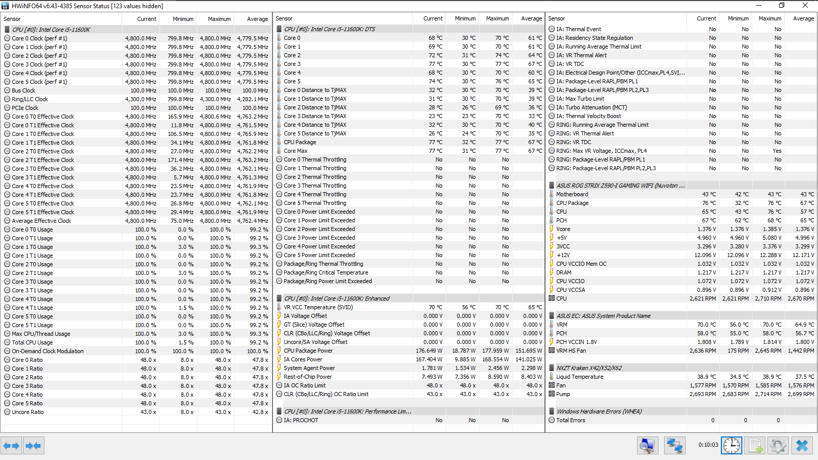Select the Total CPU Usage row
818x460 pixels.
click(136, 342)
